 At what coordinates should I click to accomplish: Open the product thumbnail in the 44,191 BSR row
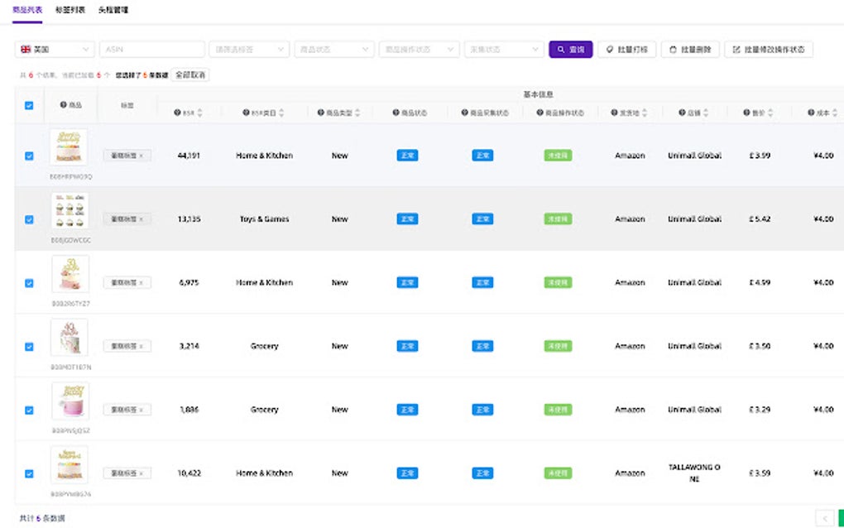(69, 146)
